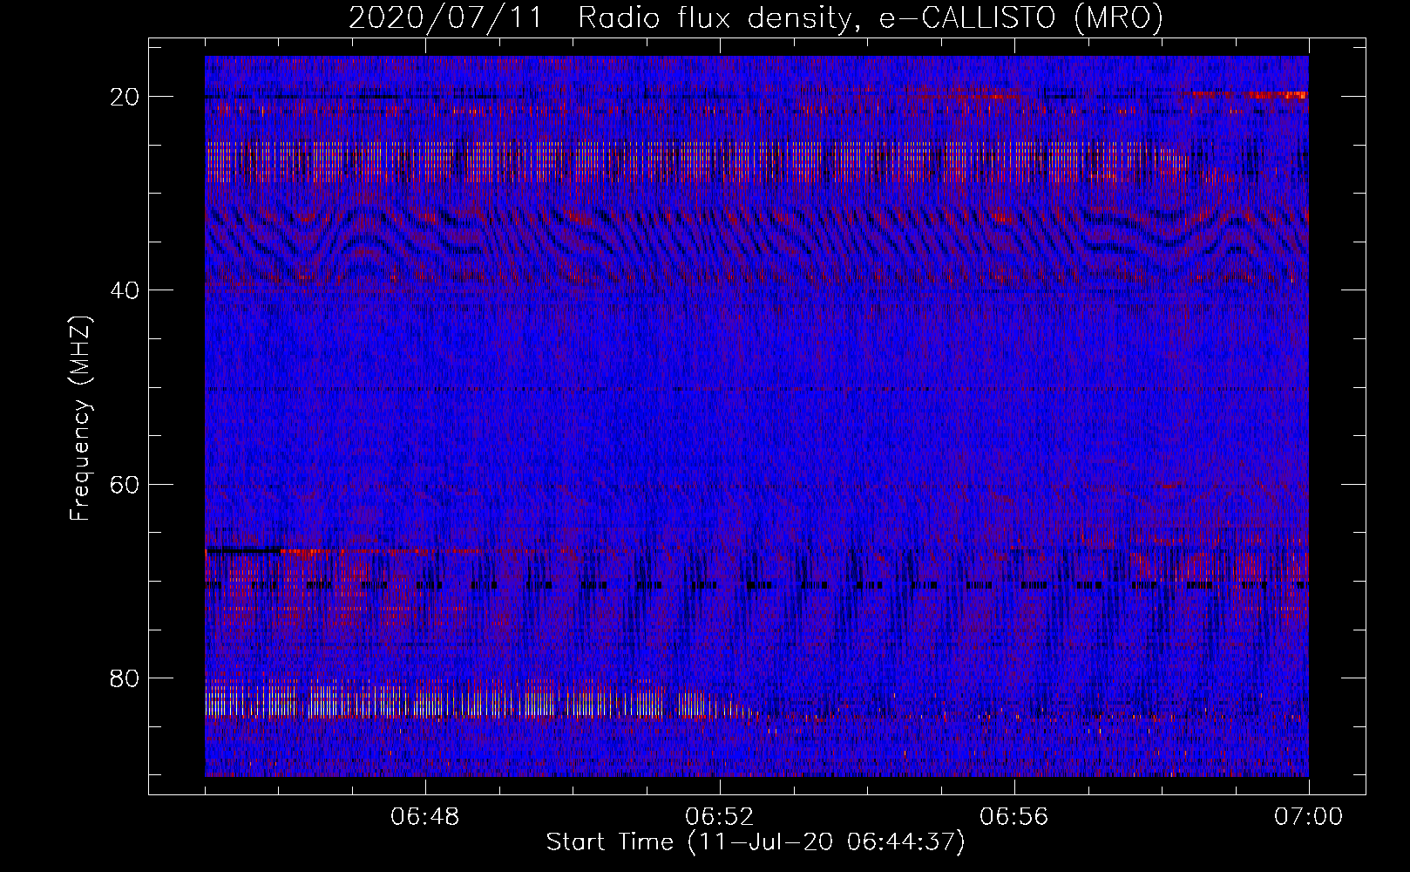Click the '20' frequency tick label
The image size is (1410, 872).
tap(125, 97)
